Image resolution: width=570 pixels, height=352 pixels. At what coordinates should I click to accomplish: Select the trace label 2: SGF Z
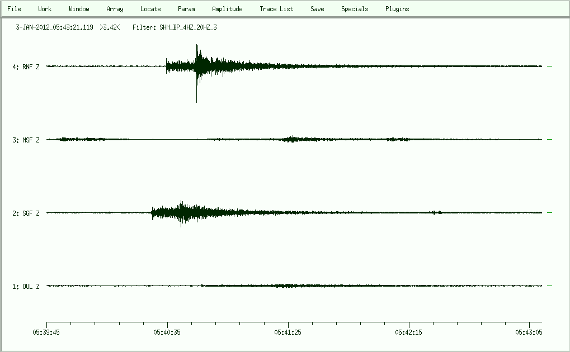click(x=26, y=213)
